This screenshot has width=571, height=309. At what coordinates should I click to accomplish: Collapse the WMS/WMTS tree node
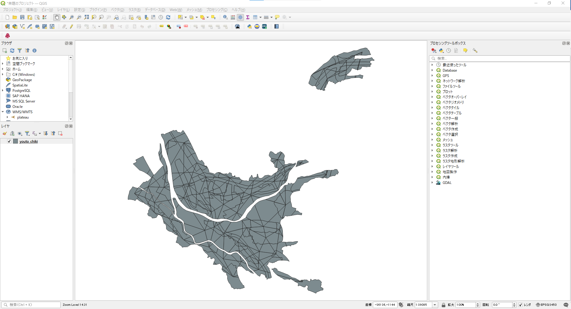coord(3,112)
